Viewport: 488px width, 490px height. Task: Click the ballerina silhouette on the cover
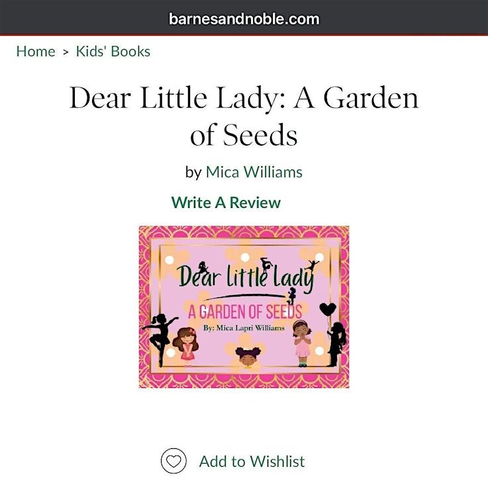[x=160, y=340]
